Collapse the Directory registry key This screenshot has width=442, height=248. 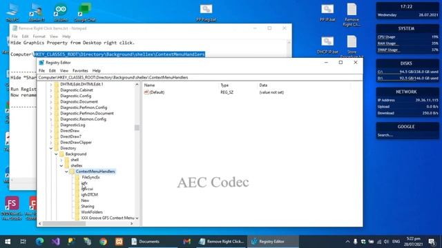tap(51, 148)
